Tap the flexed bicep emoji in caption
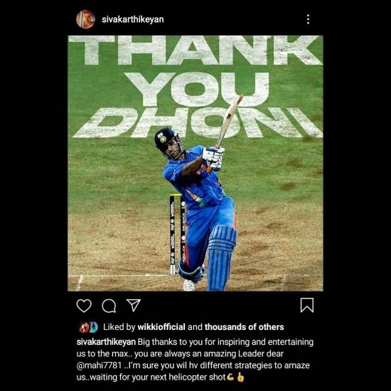391x391 pixels. 230,377
